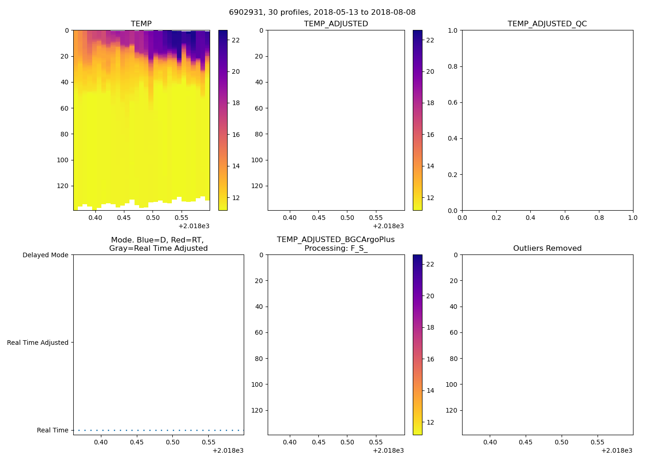Click the TEMP_ADJUSTED_BGCArgoPlus plot title

335,240
